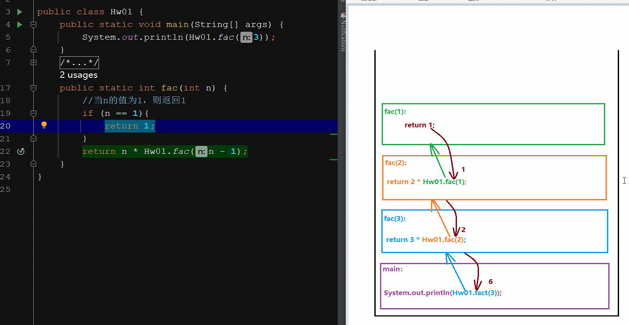Click the recursive call gutter icon on line 22
629x325 pixels.
tap(20, 151)
